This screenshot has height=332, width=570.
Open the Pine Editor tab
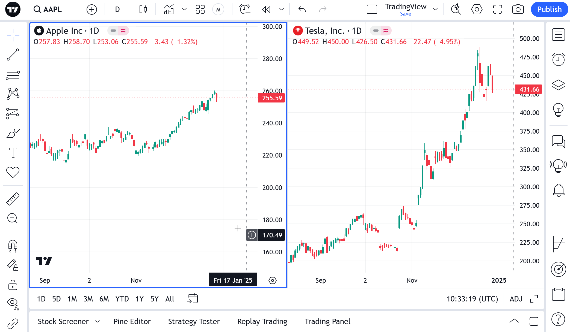[132, 322]
